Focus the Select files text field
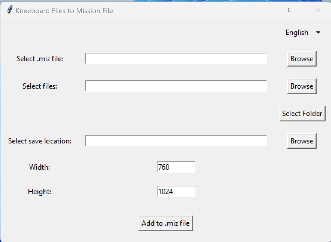Image resolution: width=331 pixels, height=242 pixels. pos(176,86)
